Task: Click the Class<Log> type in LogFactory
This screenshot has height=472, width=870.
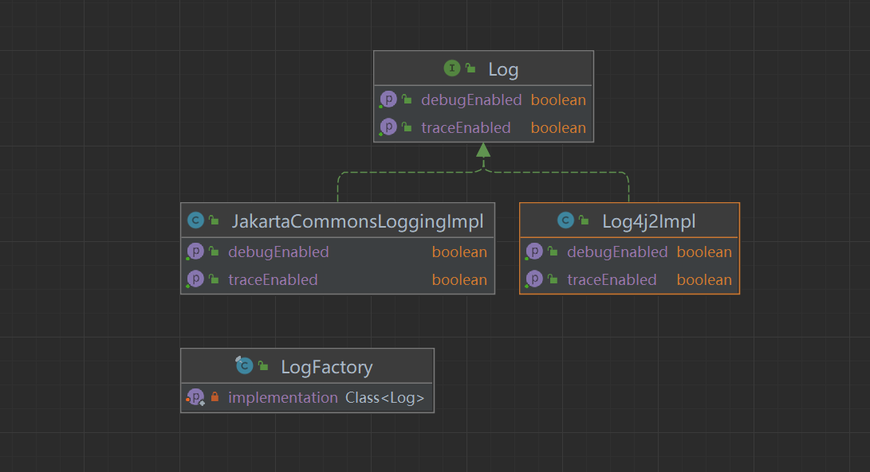Action: tap(385, 397)
